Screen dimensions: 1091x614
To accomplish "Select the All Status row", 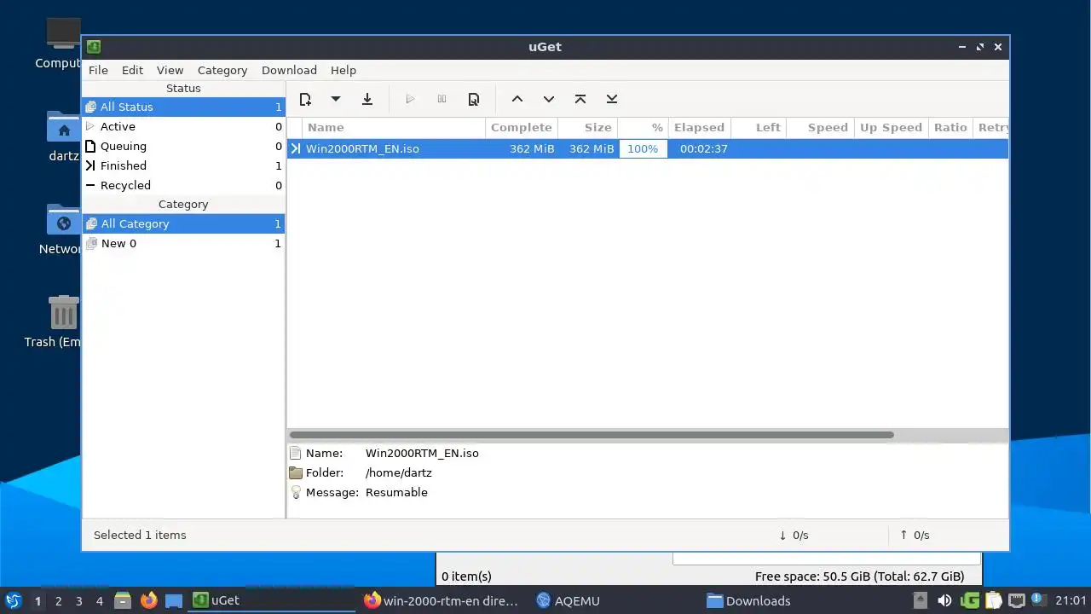I will (183, 107).
